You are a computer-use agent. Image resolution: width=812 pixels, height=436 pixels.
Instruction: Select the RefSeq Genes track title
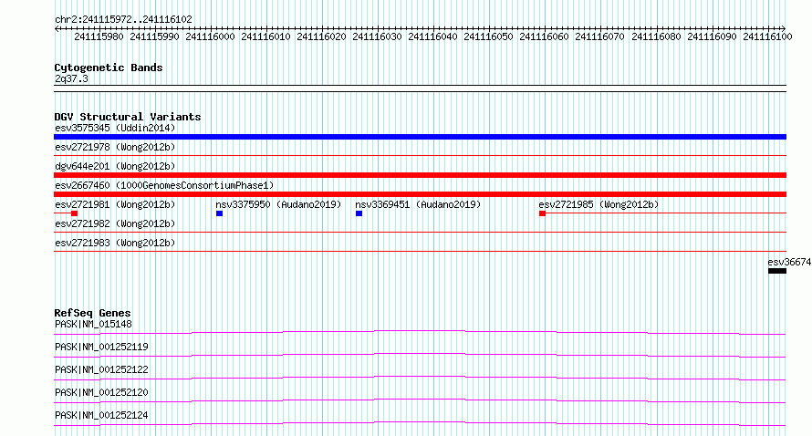coord(92,313)
